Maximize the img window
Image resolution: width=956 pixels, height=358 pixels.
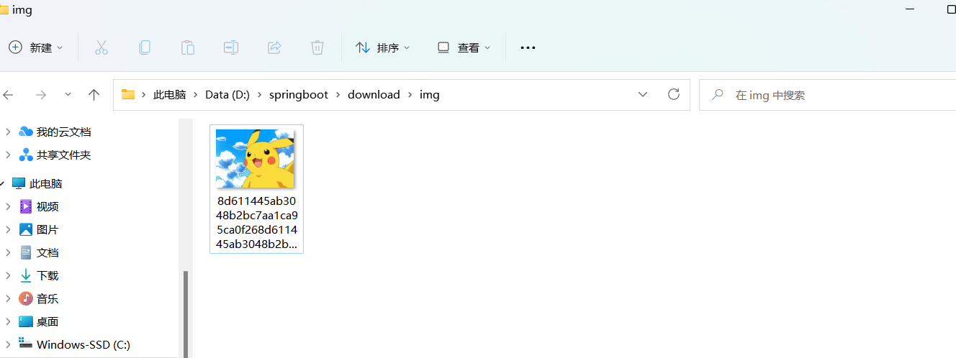coord(951,9)
